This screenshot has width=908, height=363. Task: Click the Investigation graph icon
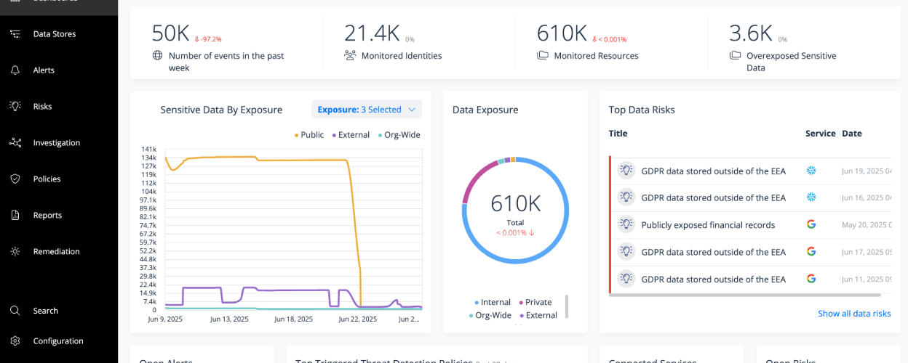[x=15, y=143]
